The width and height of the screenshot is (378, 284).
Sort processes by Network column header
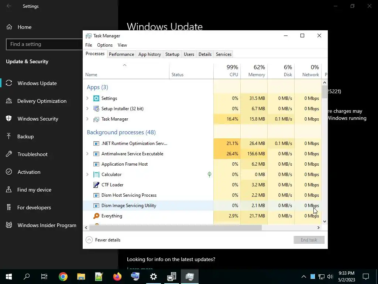[x=308, y=71]
